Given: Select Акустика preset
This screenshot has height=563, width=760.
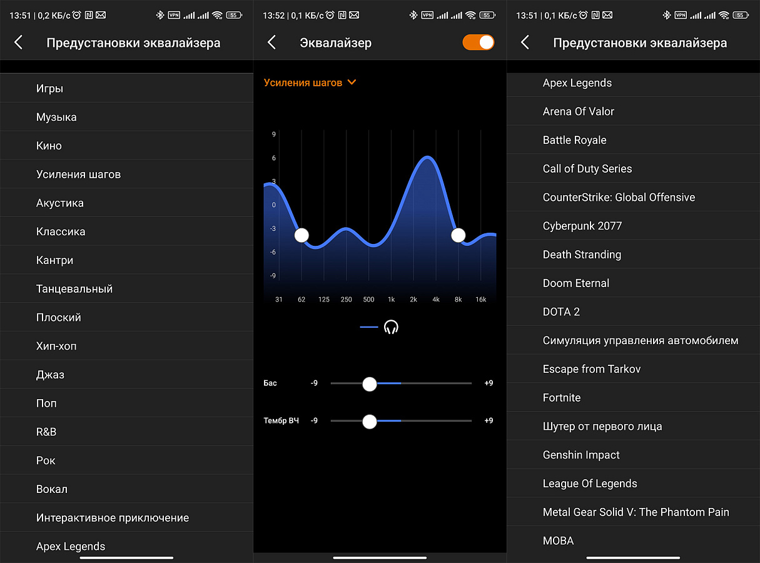Looking at the screenshot, I should tap(126, 203).
